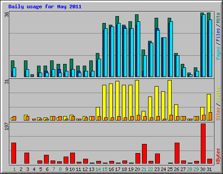Click day label 11 on the axis
This screenshot has width=223, height=174.
(78, 169)
